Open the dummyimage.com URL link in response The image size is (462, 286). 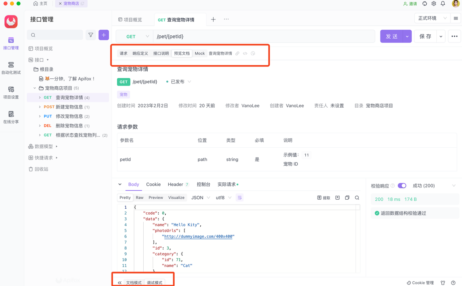(198, 237)
